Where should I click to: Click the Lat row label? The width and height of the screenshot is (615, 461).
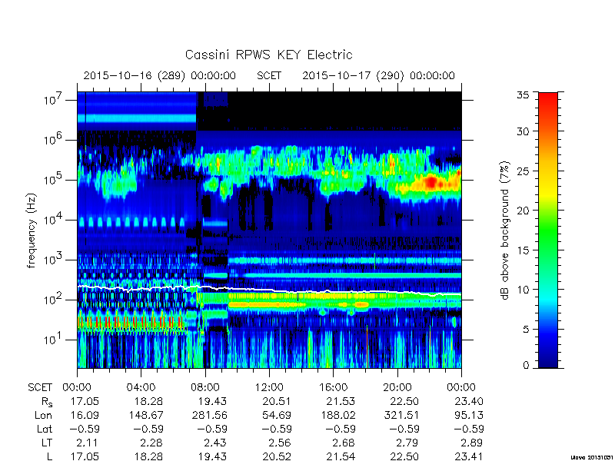pos(45,429)
